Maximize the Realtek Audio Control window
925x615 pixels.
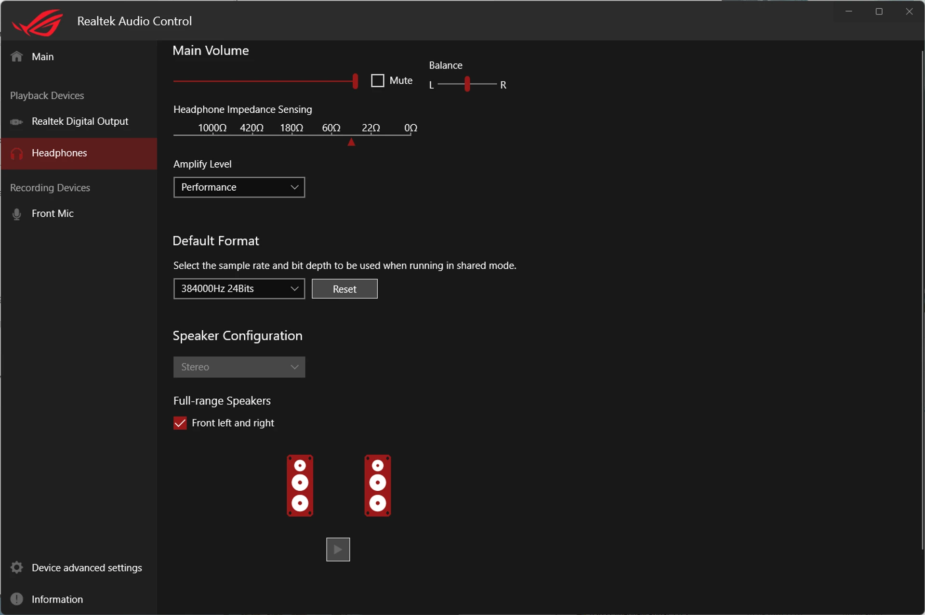(x=879, y=12)
